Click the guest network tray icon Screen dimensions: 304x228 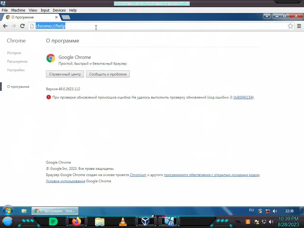coord(268,211)
